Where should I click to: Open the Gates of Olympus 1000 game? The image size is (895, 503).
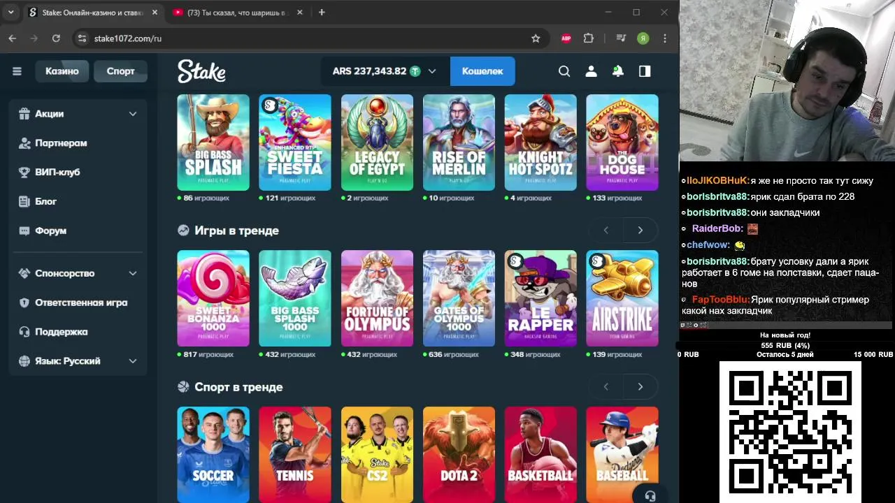click(459, 298)
